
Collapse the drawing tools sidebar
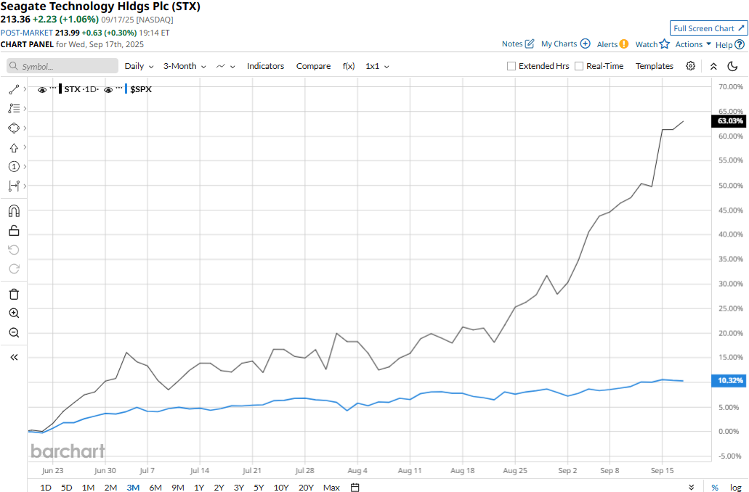pos(14,357)
